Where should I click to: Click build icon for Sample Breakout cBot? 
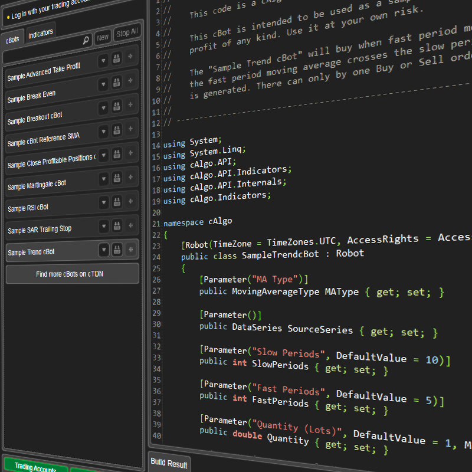[116, 107]
